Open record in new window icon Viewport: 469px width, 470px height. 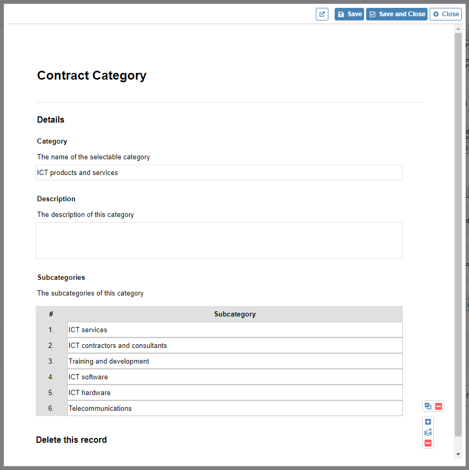click(322, 14)
